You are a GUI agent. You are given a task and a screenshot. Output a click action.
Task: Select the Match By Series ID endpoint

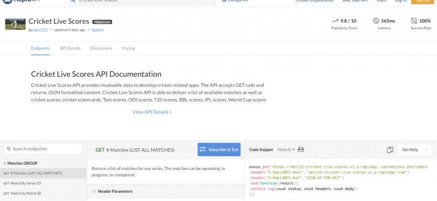click(26, 183)
